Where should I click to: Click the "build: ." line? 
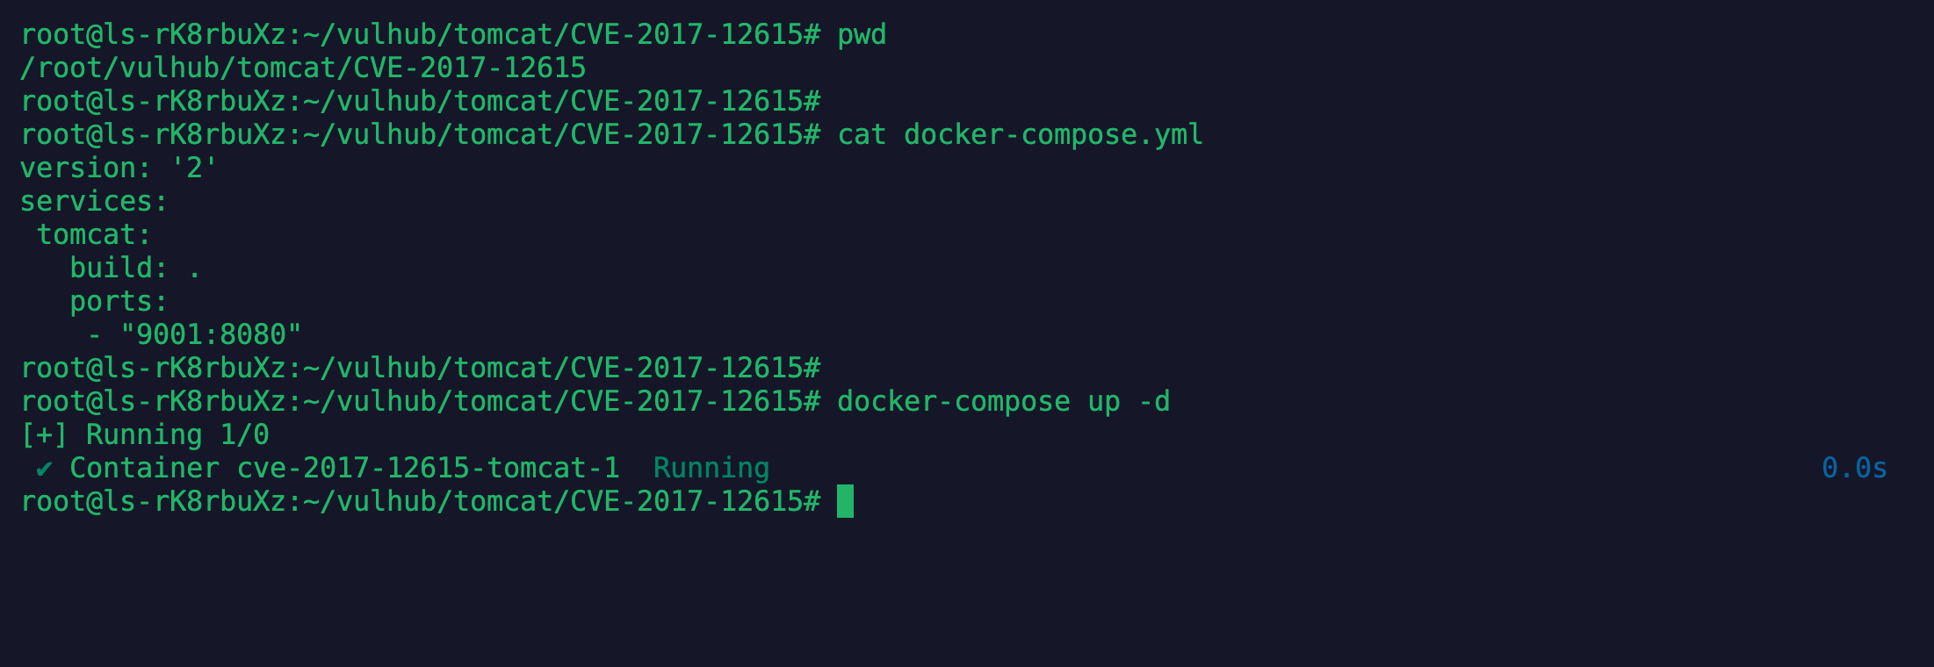tap(135, 269)
